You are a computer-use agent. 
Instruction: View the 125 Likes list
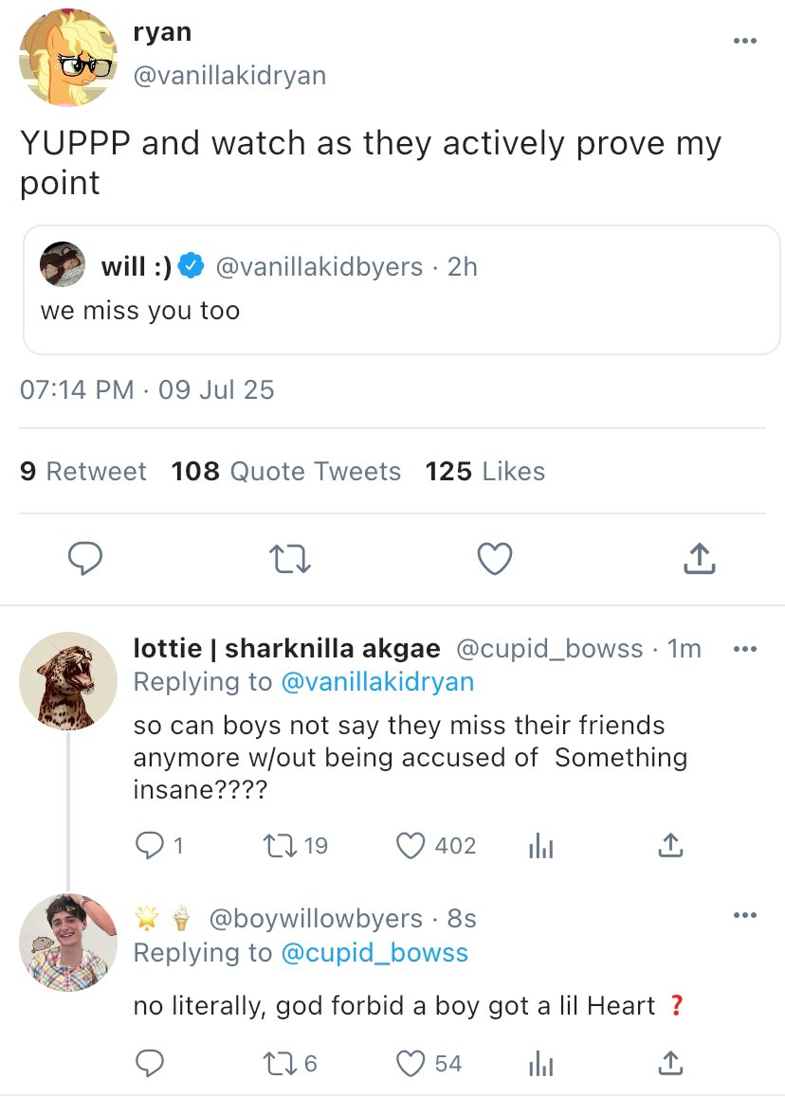coord(485,472)
